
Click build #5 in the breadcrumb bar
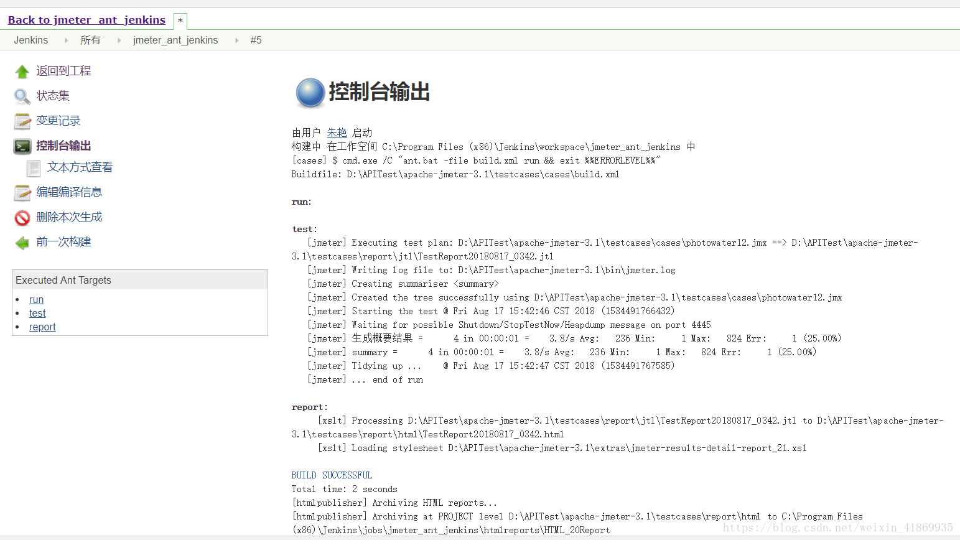256,40
